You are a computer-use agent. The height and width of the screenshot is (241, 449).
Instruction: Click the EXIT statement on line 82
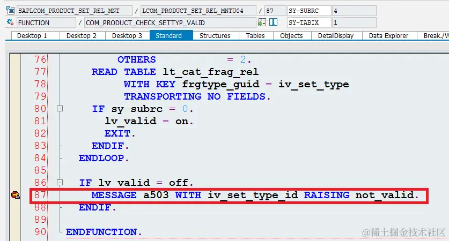pyautogui.click(x=117, y=133)
